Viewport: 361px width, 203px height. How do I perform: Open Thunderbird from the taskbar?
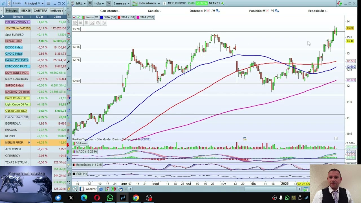point(58,198)
